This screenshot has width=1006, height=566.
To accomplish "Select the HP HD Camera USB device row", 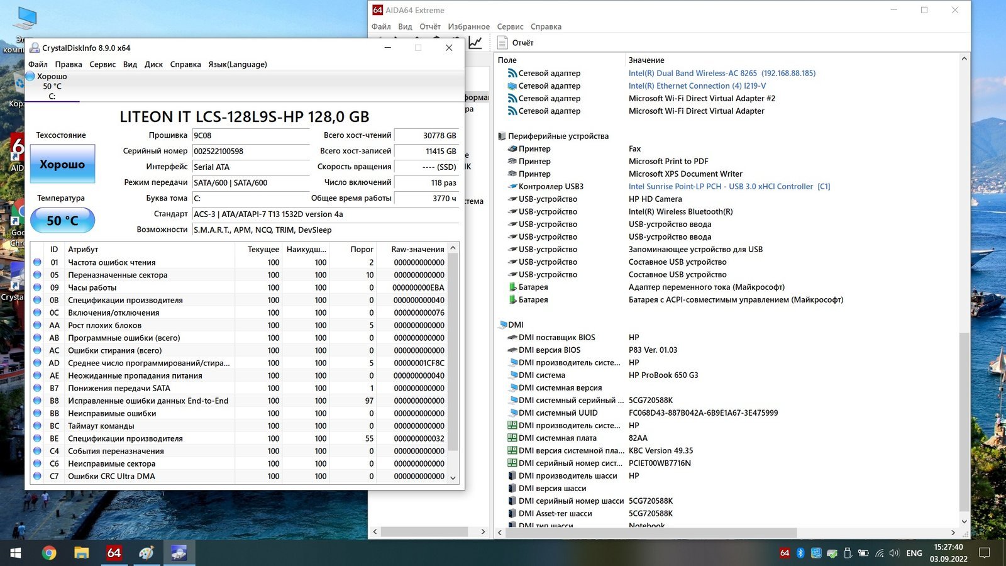I will pos(727,199).
